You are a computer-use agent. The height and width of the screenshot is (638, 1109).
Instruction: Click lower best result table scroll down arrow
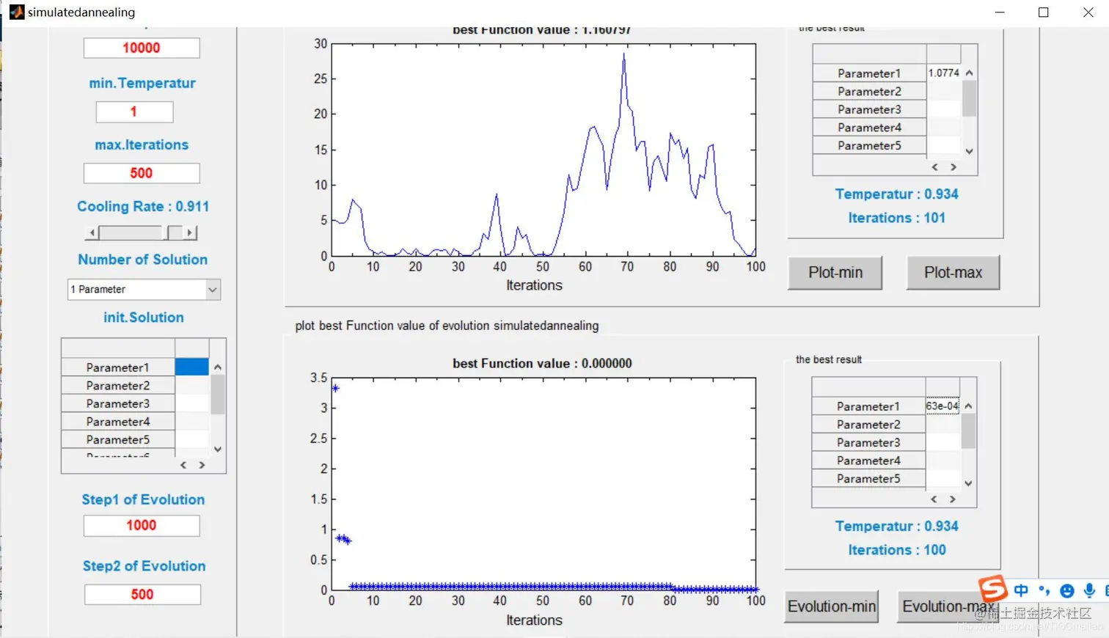[x=969, y=484]
